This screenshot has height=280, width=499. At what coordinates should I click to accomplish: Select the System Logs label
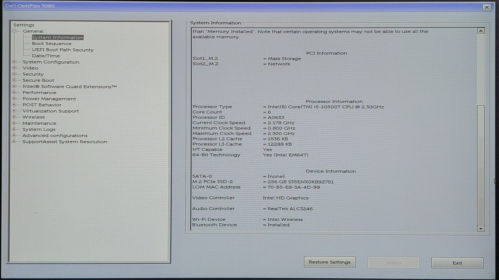(x=39, y=130)
